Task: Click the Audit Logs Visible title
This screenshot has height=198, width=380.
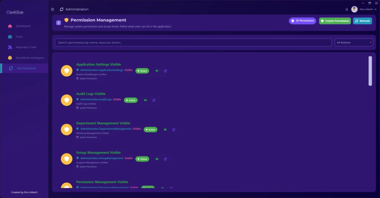Action: [91, 94]
